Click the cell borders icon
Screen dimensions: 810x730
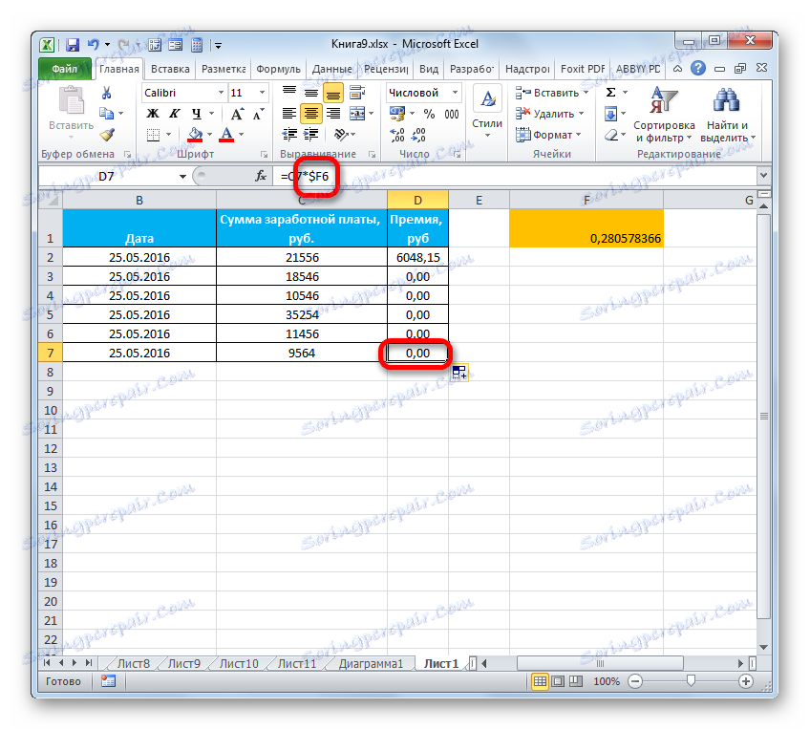pyautogui.click(x=154, y=135)
